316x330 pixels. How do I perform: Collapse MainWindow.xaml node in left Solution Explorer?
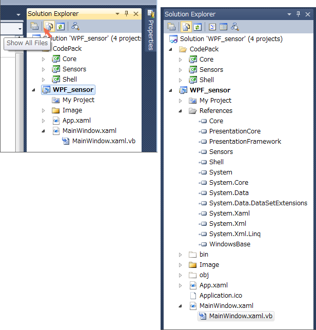[x=43, y=131]
